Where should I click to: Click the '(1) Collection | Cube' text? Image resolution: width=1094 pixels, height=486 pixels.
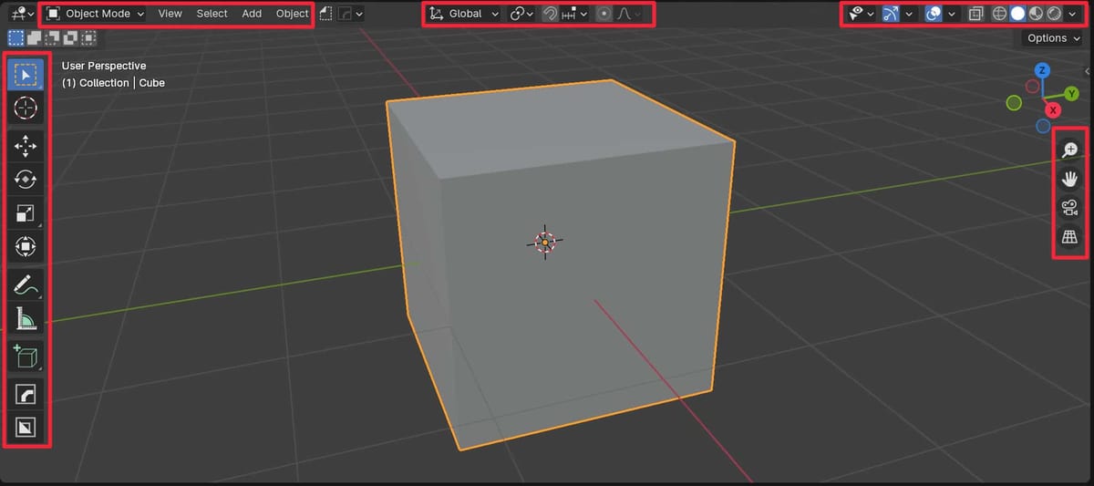coord(113,83)
